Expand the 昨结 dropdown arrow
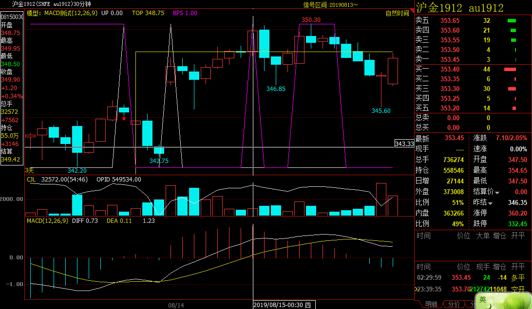Image resolution: width=532 pixels, height=309 pixels. point(491,203)
